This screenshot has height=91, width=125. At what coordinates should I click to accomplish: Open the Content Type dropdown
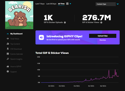point(105,4)
